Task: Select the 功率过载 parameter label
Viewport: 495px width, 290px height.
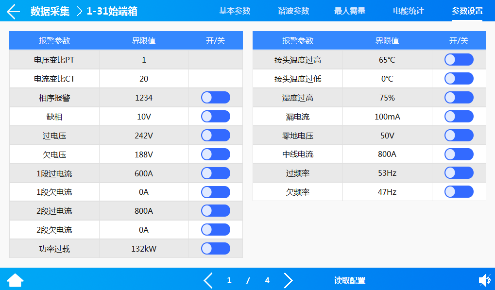Action: pyautogui.click(x=54, y=249)
